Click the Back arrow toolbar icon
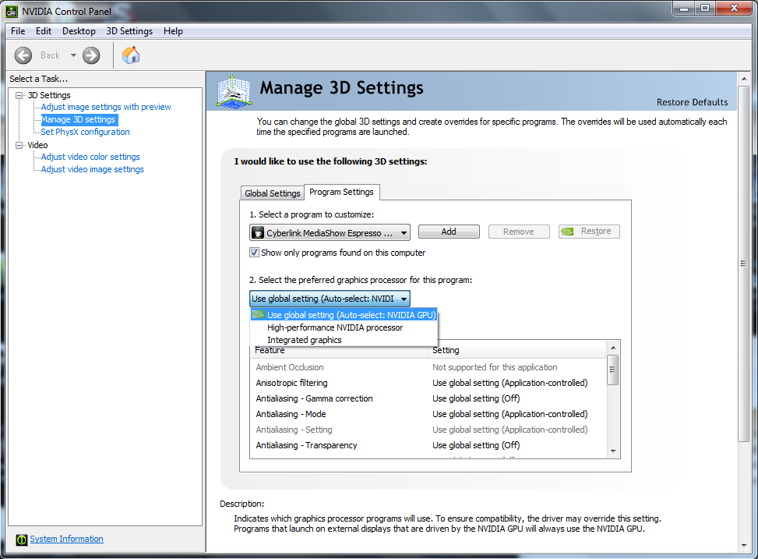 tap(23, 55)
